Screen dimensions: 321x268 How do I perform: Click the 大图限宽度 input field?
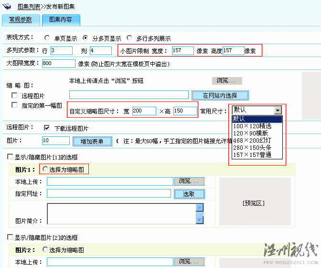tap(58, 64)
